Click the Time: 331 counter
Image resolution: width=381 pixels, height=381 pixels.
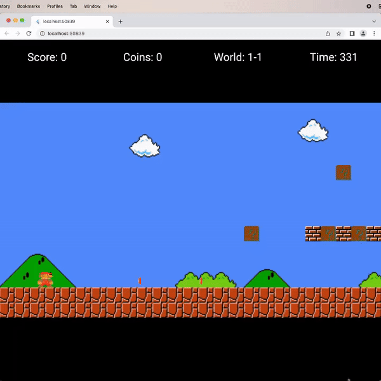[333, 57]
